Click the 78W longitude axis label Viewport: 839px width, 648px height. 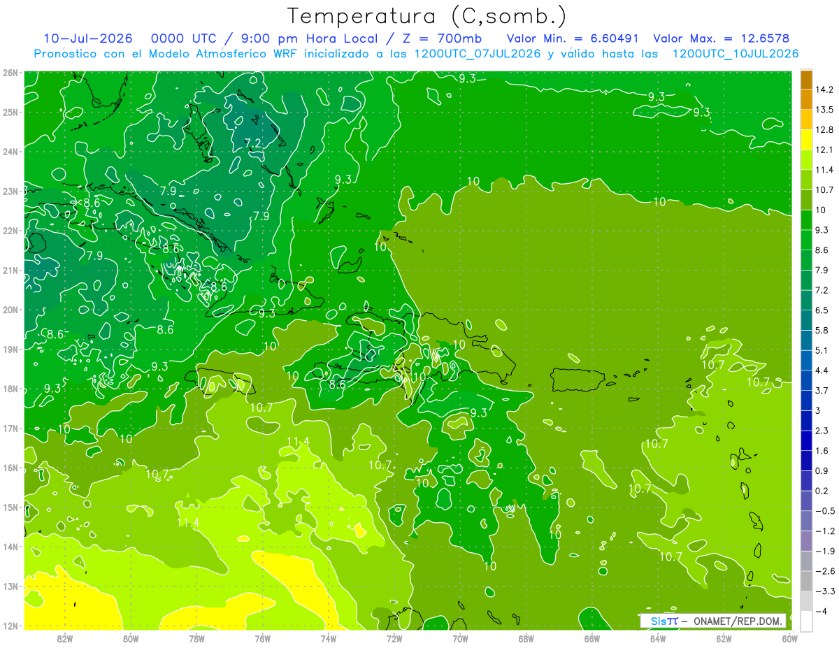click(196, 638)
